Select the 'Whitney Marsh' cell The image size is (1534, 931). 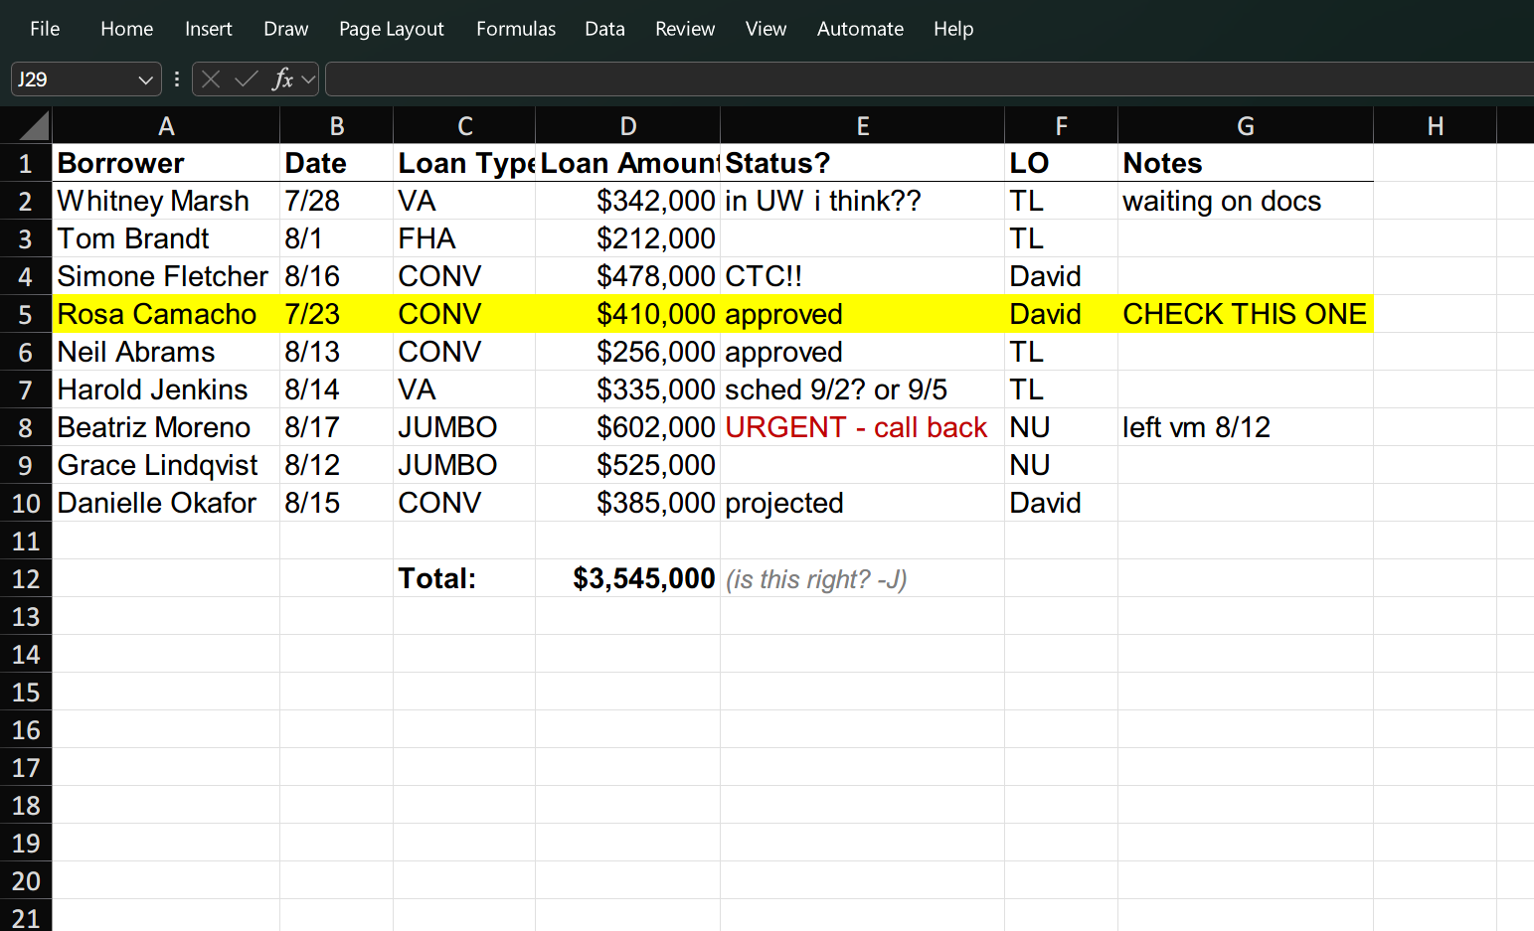coord(166,201)
